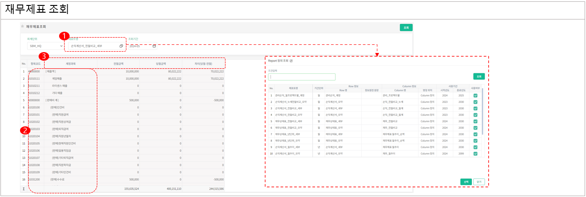Toggle 사용여부 checkbox for 손익계산서_월추이_요약 row
Screen dimensions: 586x197
[x=475, y=154]
